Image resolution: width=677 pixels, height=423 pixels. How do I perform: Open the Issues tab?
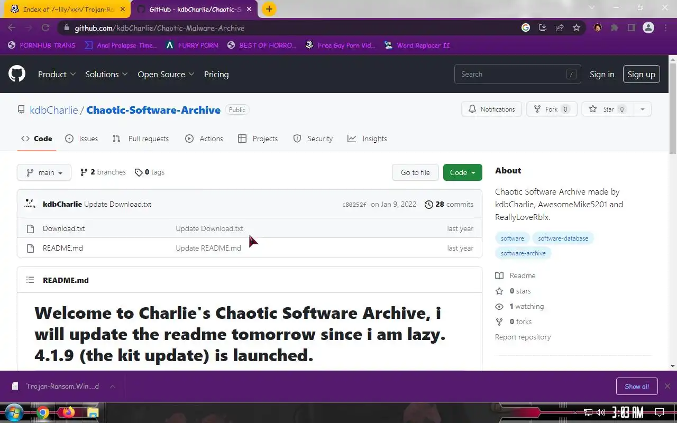[81, 139]
